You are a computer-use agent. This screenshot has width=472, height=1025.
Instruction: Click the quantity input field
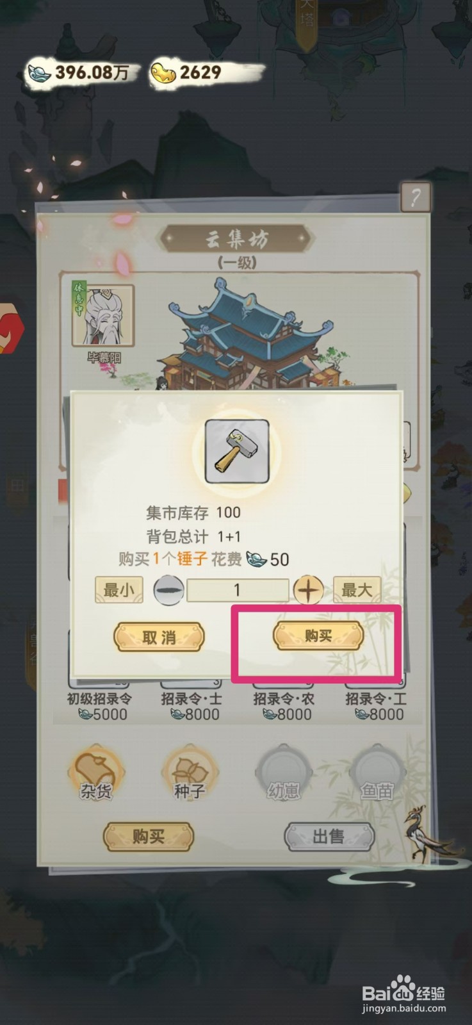coord(238,590)
